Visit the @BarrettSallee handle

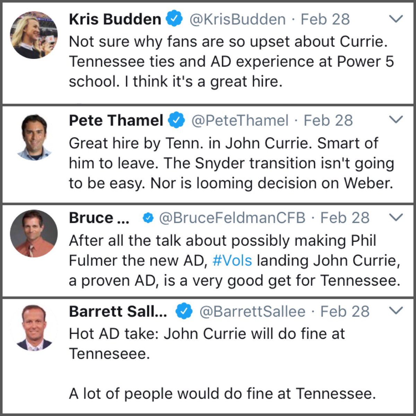[x=252, y=311]
